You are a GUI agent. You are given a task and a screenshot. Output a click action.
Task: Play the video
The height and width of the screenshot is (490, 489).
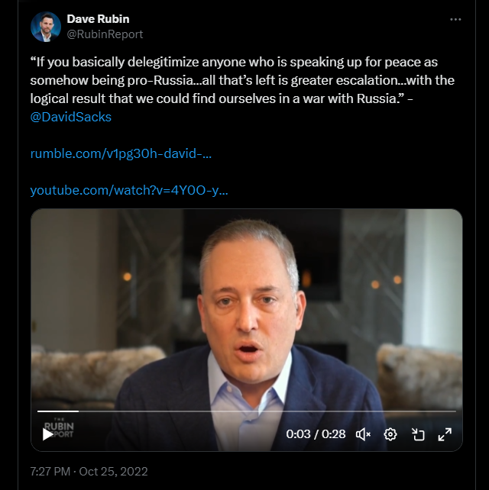coord(47,434)
